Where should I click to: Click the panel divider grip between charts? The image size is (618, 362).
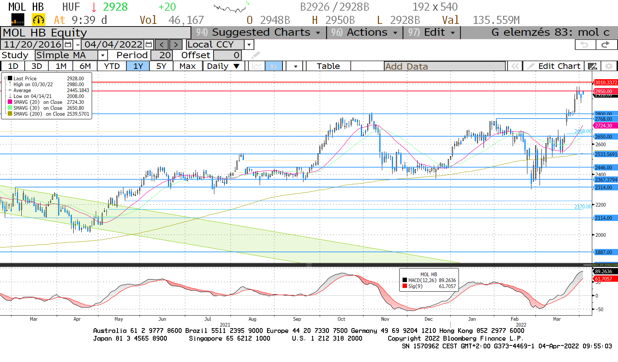click(309, 265)
